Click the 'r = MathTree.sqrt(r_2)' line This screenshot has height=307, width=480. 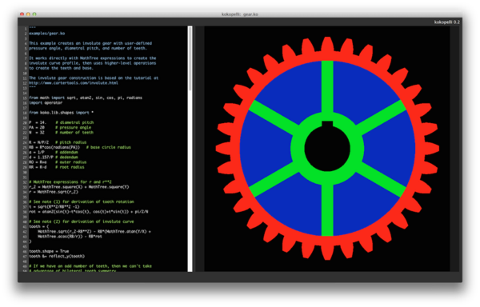[54, 192]
